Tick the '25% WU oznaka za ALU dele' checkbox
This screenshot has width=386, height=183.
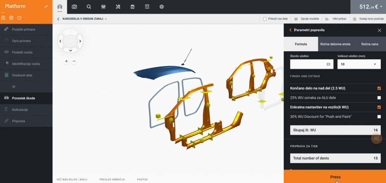(379, 98)
